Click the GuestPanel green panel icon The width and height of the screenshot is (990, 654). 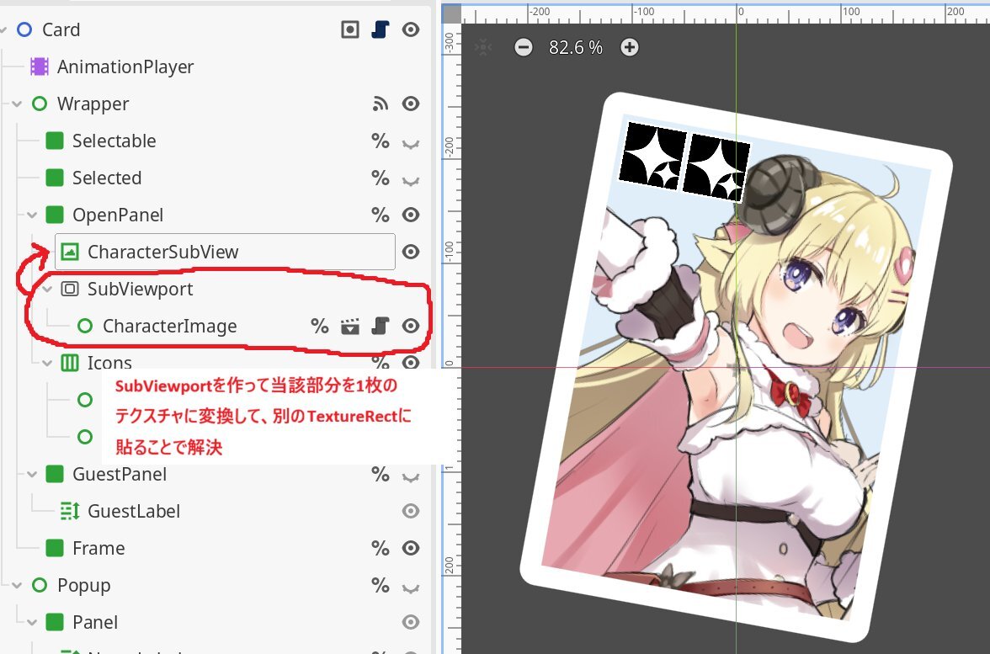[x=54, y=474]
